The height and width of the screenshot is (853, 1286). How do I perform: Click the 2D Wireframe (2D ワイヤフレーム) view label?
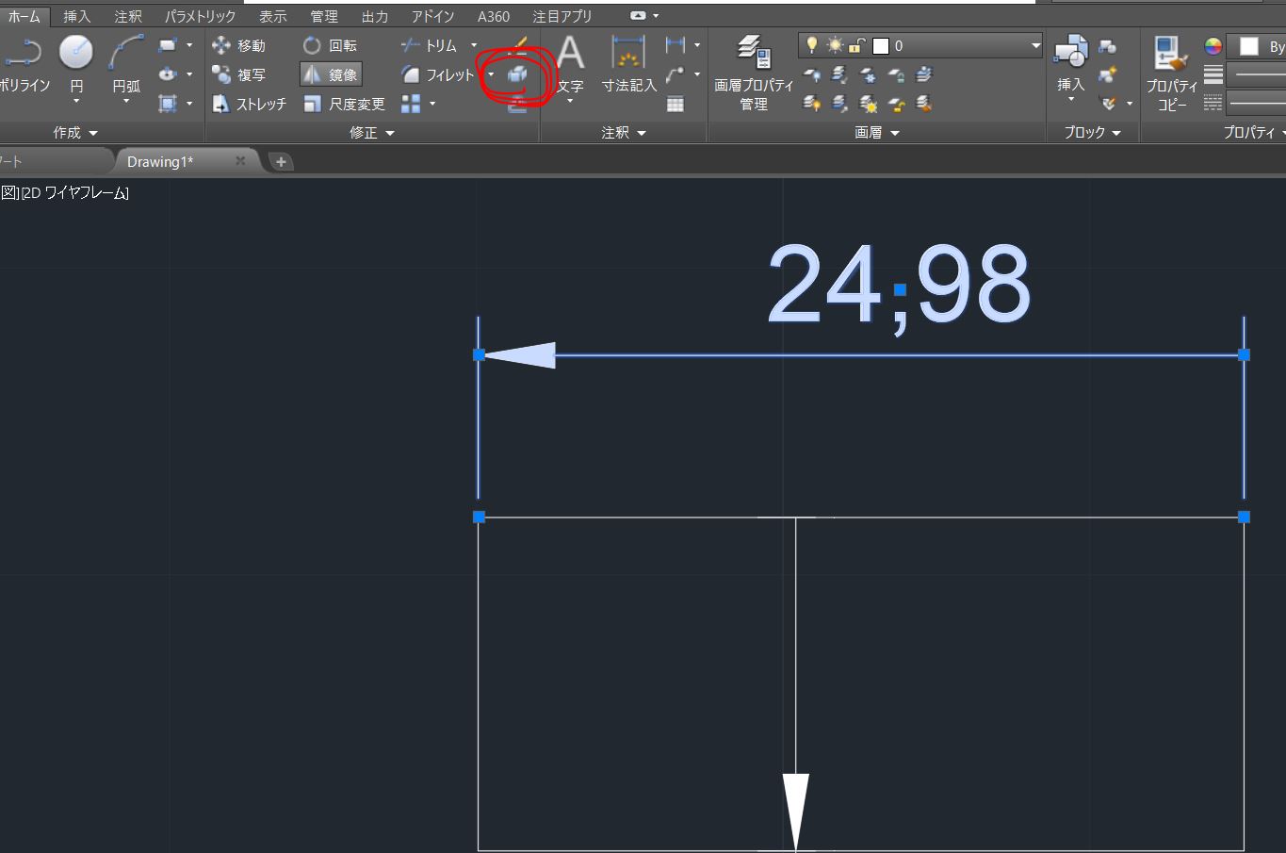point(74,193)
